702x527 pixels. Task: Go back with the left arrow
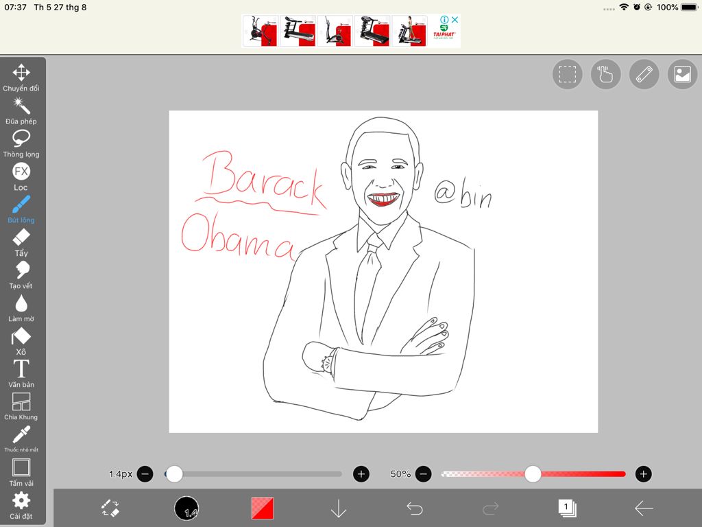(x=644, y=508)
